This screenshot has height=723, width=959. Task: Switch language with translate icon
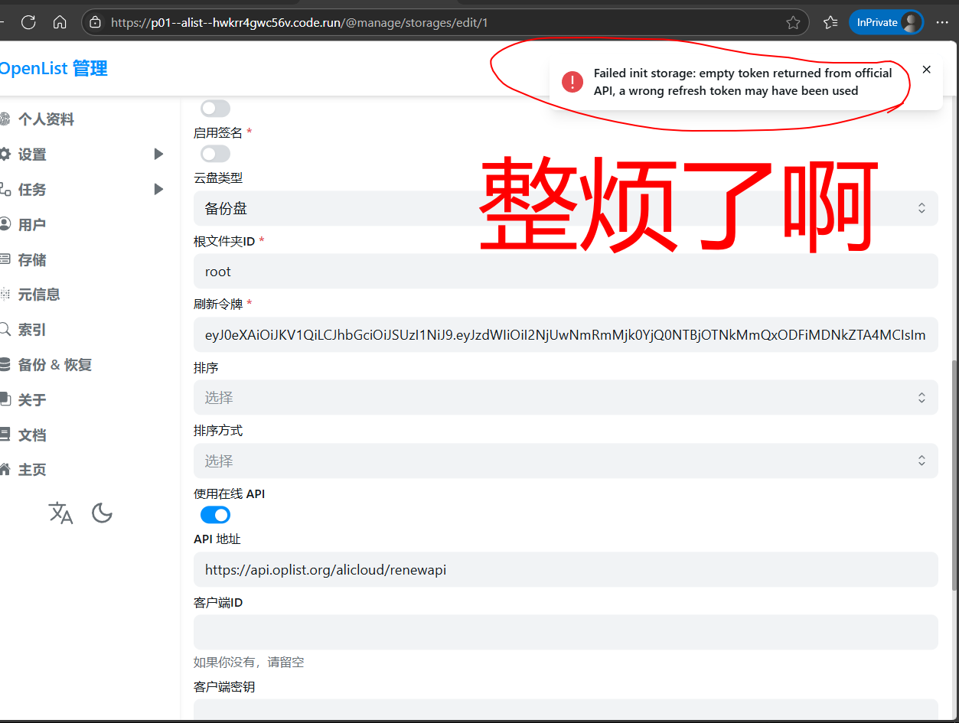click(x=60, y=513)
